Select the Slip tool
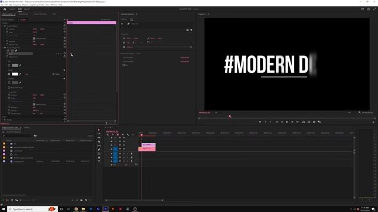 pyautogui.click(x=99, y=145)
